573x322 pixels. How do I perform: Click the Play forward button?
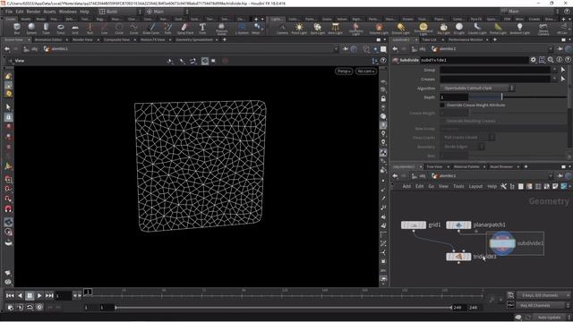coord(39,295)
